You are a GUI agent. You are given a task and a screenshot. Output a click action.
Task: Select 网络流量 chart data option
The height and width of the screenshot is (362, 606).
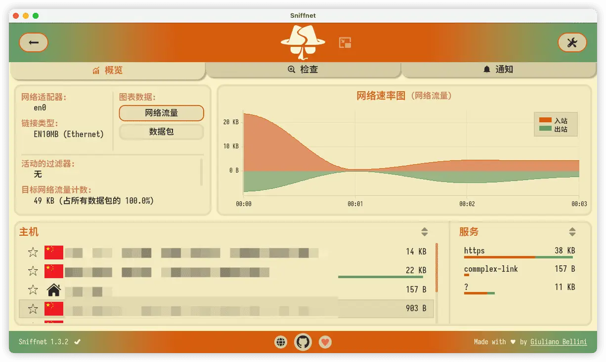[x=161, y=113]
